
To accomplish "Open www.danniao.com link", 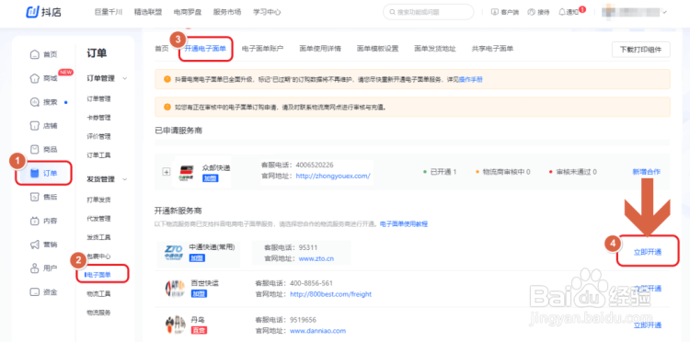I will click(x=318, y=331).
